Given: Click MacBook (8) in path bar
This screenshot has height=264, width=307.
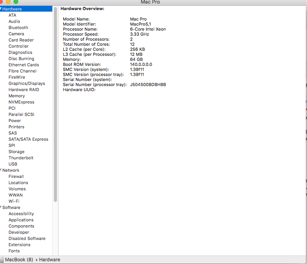Looking at the screenshot, I should click(x=19, y=260).
